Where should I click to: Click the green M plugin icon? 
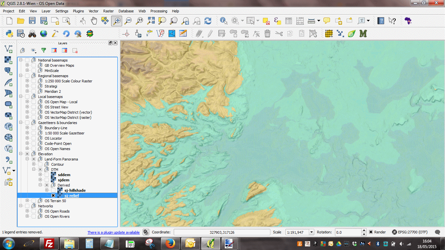tap(363, 33)
